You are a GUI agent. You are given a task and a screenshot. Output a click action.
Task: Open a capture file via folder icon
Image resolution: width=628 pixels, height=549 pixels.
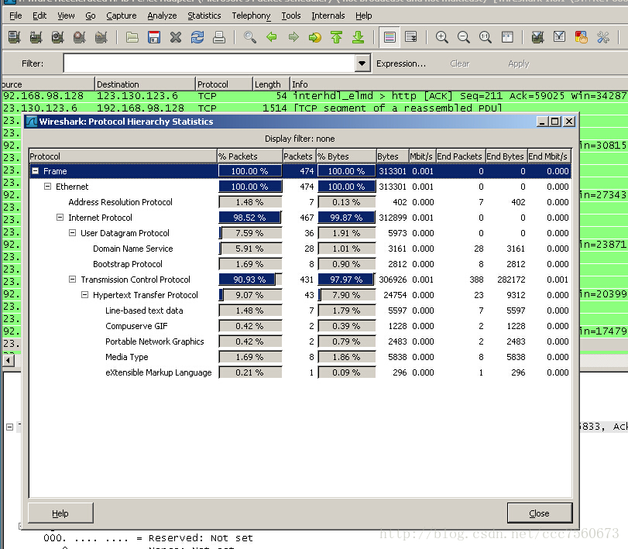(132, 37)
